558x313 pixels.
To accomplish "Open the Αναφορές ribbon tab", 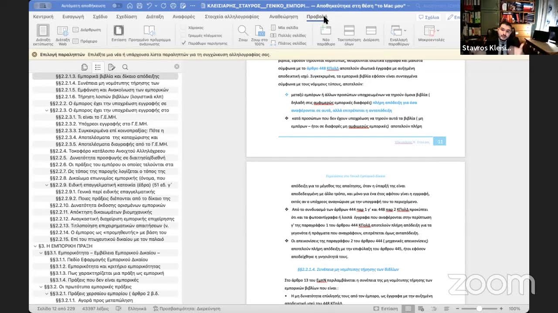I will tap(184, 17).
